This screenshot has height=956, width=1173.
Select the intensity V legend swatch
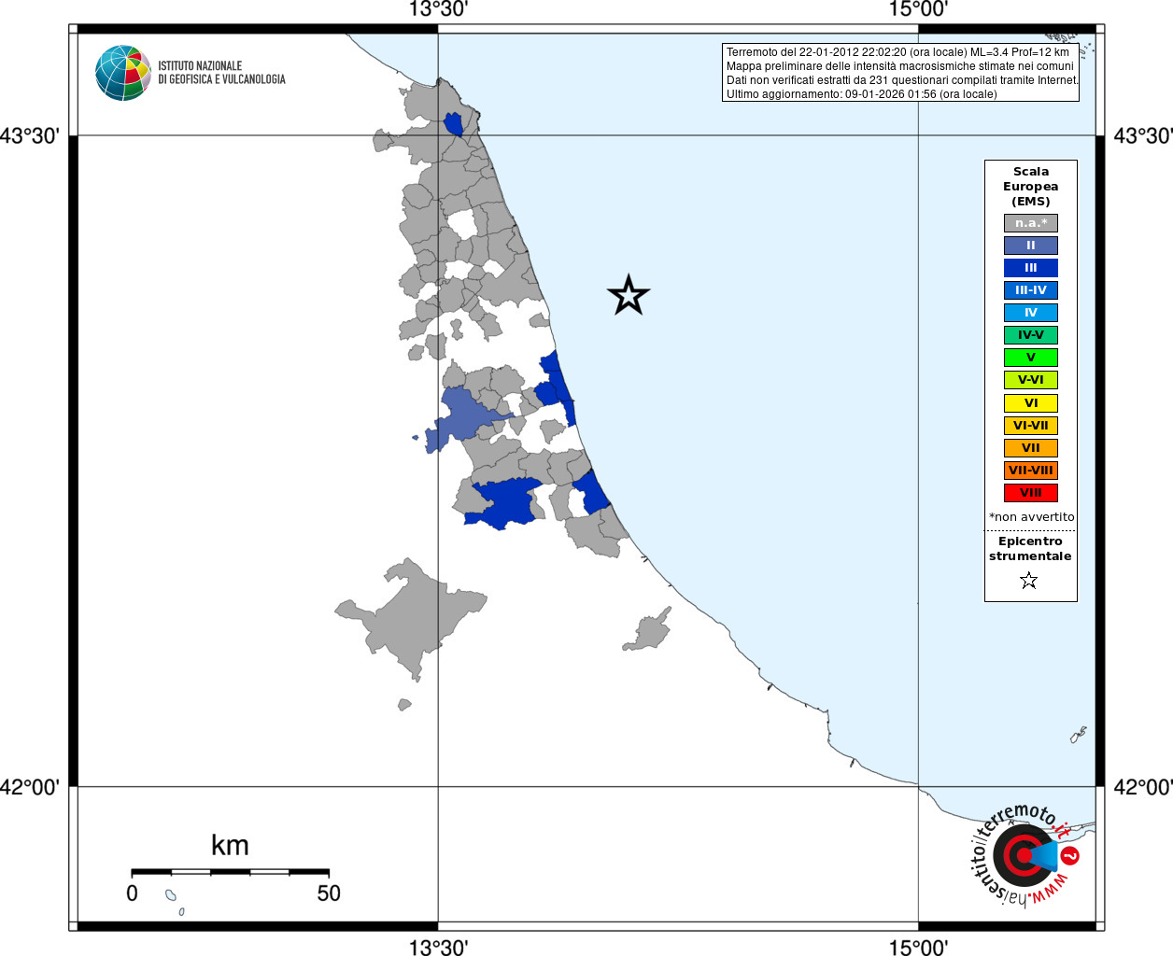coord(1031,358)
